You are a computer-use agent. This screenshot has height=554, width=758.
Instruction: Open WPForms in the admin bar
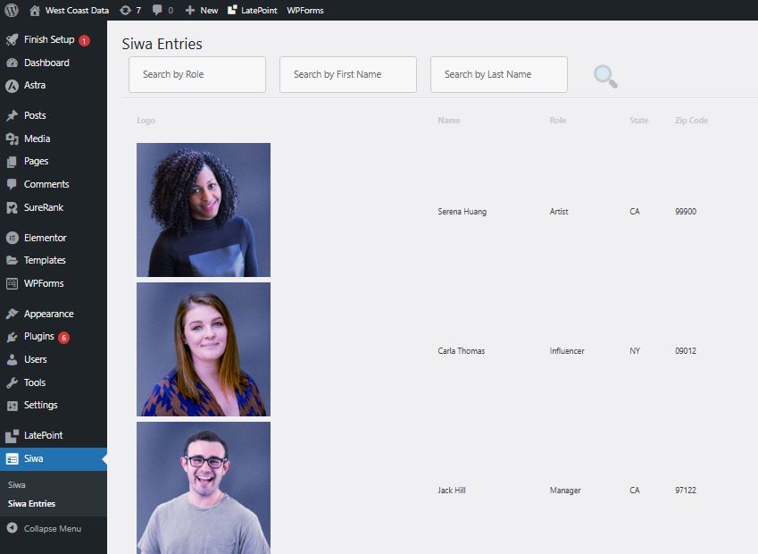click(x=305, y=10)
